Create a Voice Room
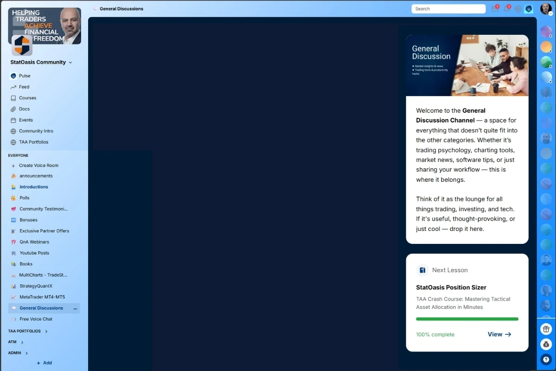This screenshot has height=371, width=556. coord(38,166)
